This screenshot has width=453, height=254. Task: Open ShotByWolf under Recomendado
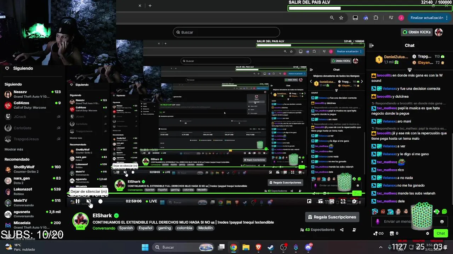coord(33,169)
